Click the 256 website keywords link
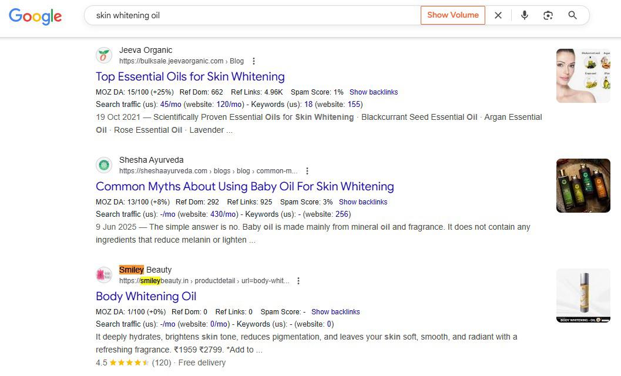Image resolution: width=621 pixels, height=376 pixels. [x=342, y=214]
